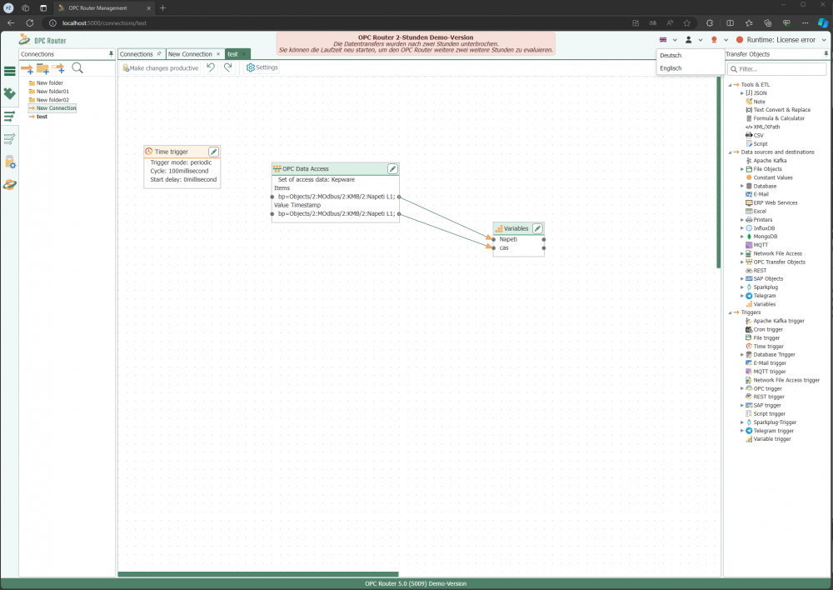Redo the last change

pyautogui.click(x=228, y=67)
